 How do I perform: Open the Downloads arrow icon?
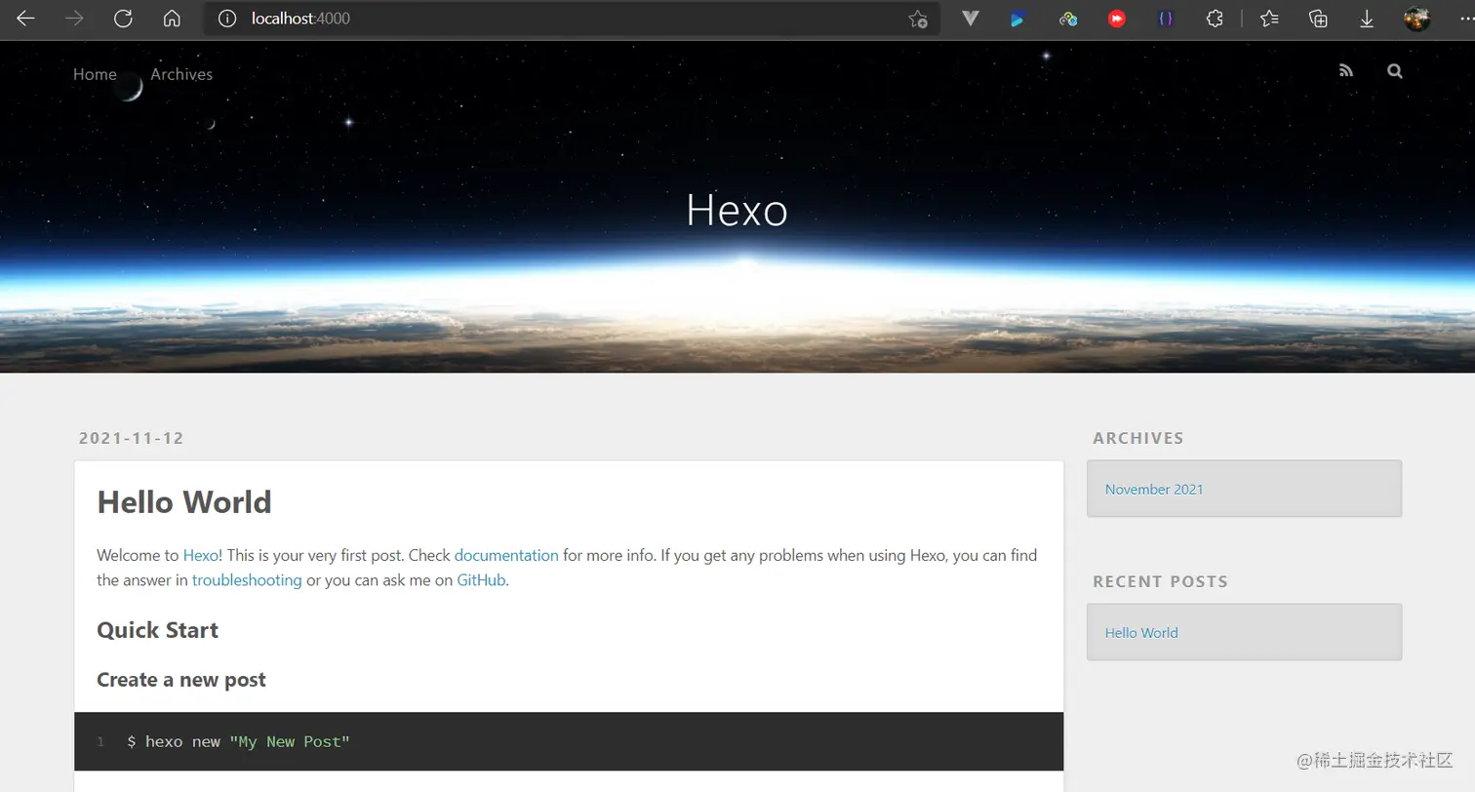tap(1367, 19)
